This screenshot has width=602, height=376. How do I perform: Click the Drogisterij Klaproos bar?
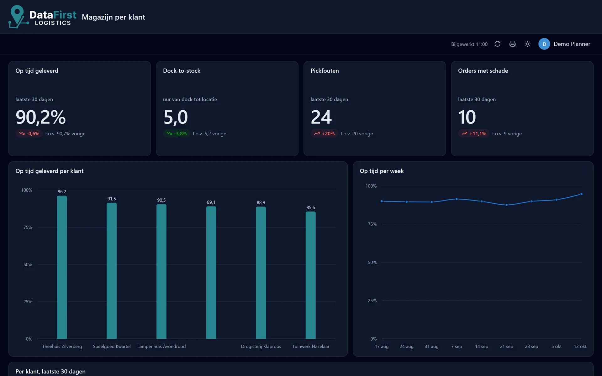coord(261,273)
